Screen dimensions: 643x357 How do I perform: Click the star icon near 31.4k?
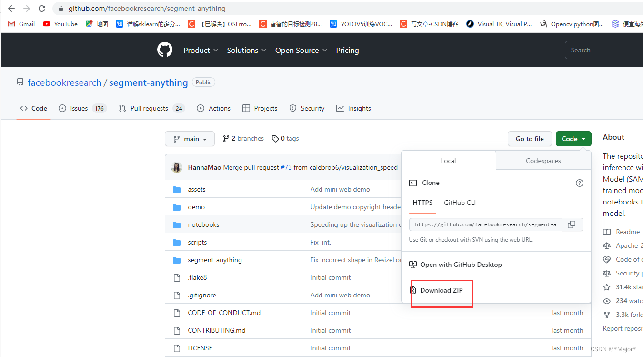(x=607, y=287)
